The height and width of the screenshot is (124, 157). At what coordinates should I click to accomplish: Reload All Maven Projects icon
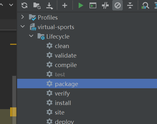(24, 5)
